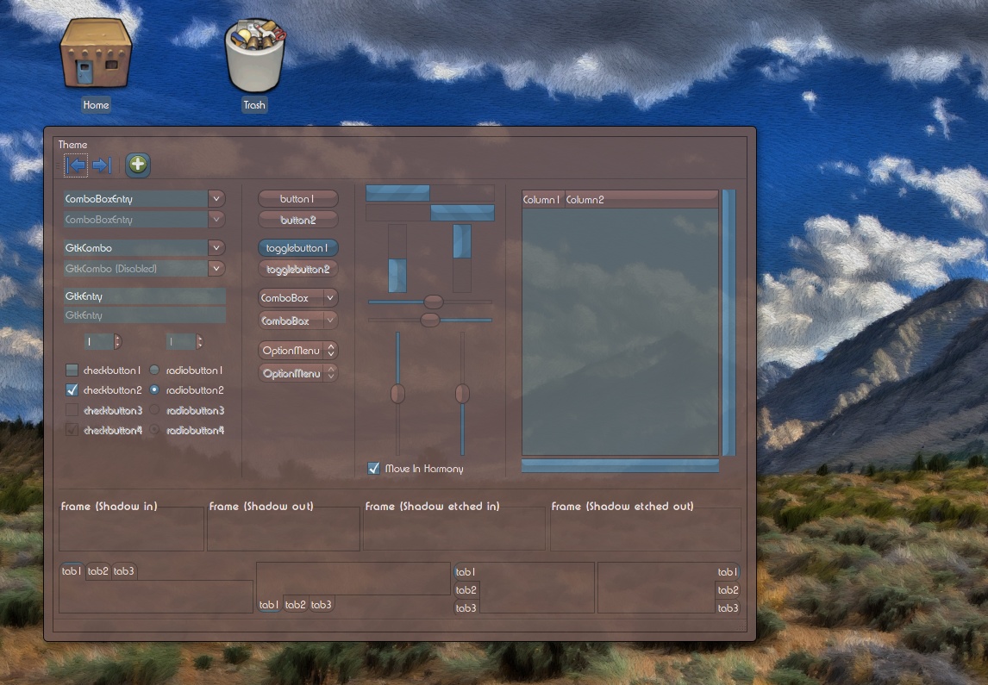Click the Frame (Shadow in) label
Image resolution: width=988 pixels, height=685 pixels.
[x=109, y=506]
